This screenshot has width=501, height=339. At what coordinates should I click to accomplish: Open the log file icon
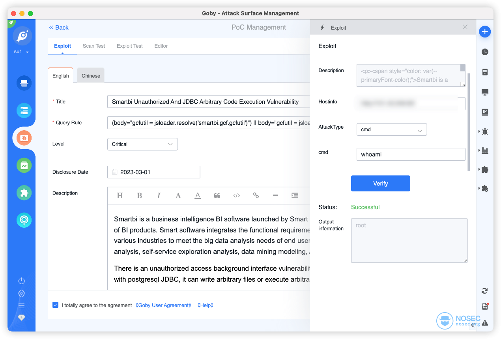[x=485, y=307]
